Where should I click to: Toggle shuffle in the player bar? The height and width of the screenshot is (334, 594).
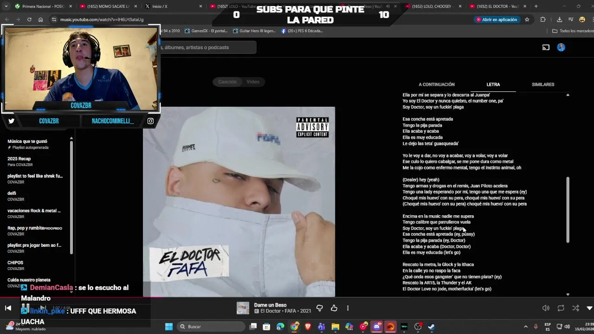pyautogui.click(x=575, y=308)
